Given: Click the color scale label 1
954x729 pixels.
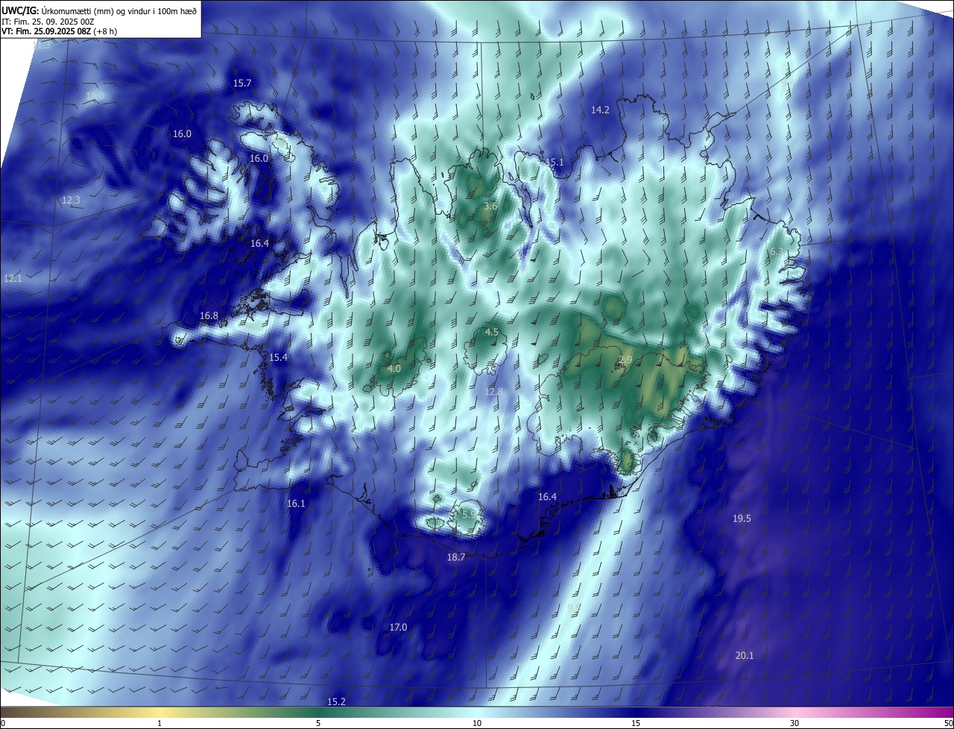Looking at the screenshot, I should [159, 724].
